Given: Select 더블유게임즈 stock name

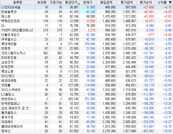Looking at the screenshot, I should click(10, 35).
